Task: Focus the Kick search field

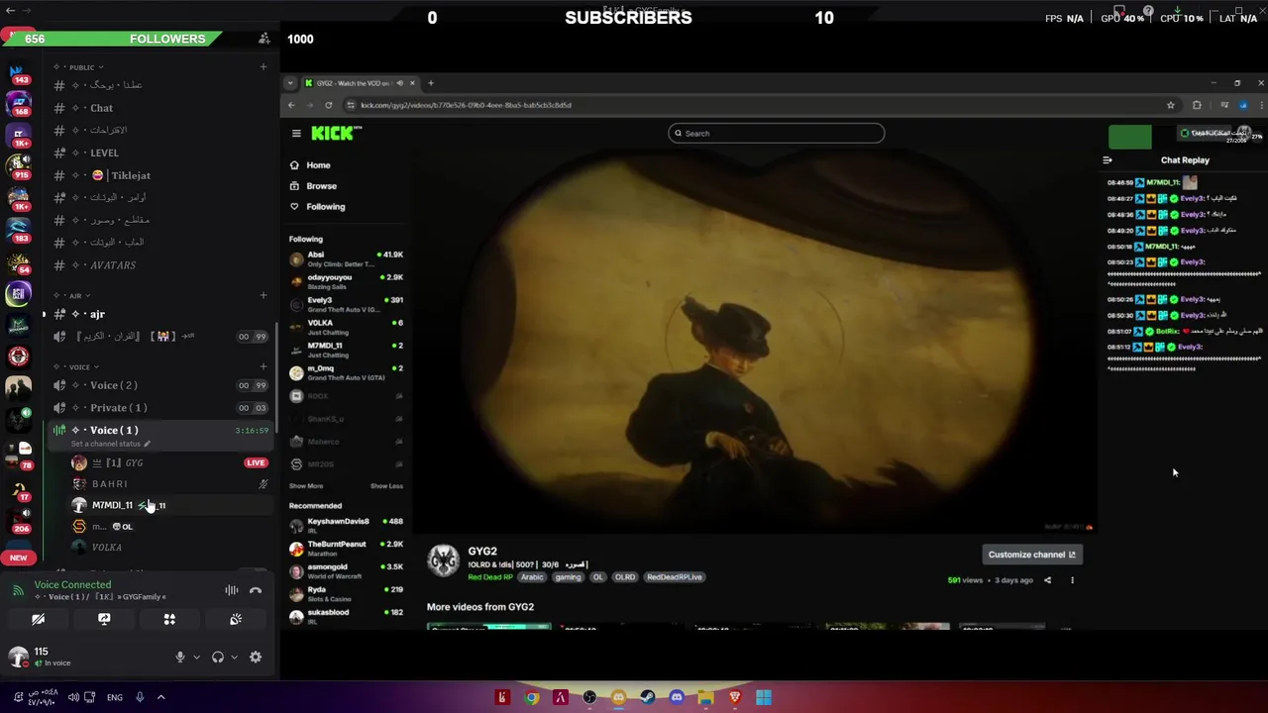Action: pyautogui.click(x=776, y=133)
